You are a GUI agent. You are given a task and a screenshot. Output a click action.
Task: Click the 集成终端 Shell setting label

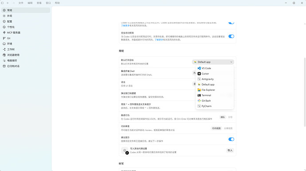(x=128, y=71)
